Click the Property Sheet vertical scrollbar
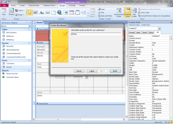 tap(171, 77)
